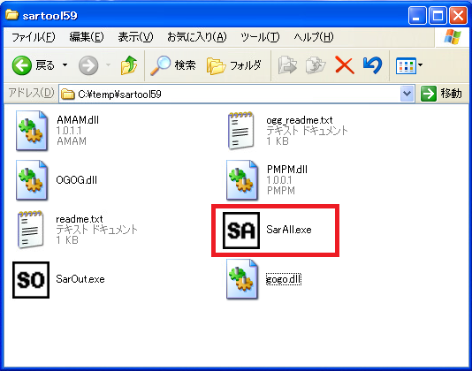Open the お気に入り(A) menu
This screenshot has width=472, height=371.
coord(197,37)
